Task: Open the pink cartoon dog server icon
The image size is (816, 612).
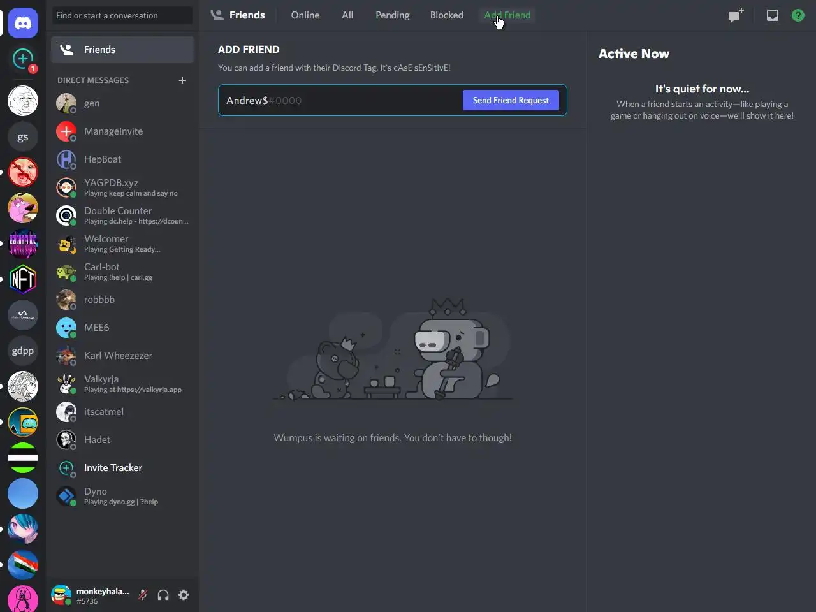Action: click(23, 208)
